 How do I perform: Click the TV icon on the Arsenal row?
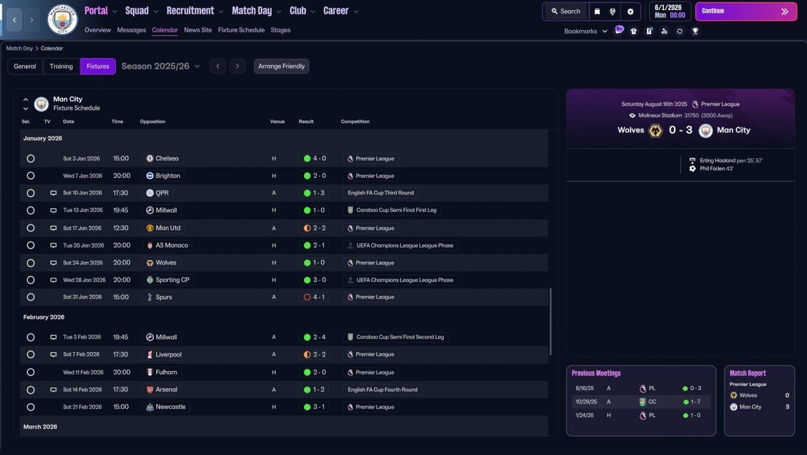(54, 389)
